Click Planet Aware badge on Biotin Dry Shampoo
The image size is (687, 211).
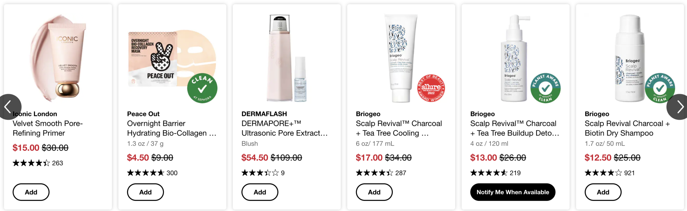click(660, 88)
